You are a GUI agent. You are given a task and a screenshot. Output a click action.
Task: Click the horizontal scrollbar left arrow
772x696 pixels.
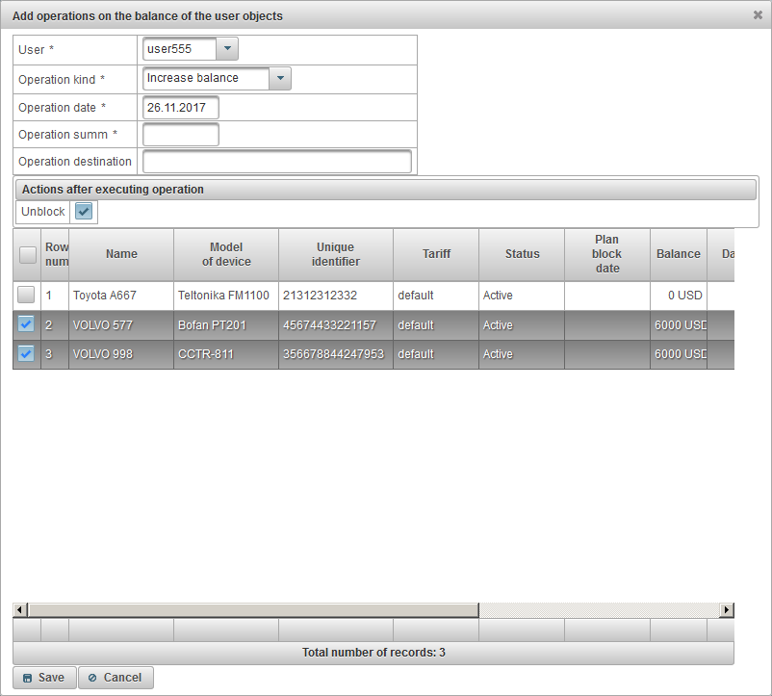pos(20,610)
